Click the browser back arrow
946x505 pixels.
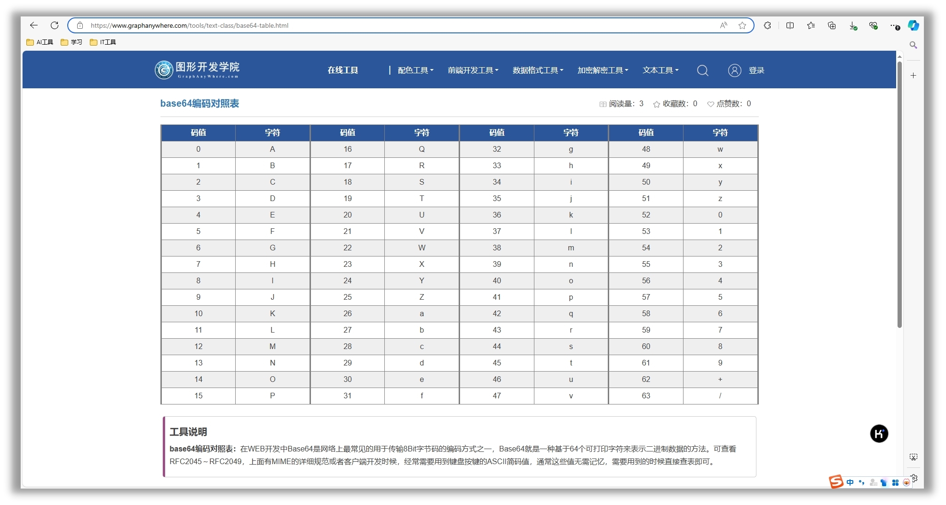[34, 25]
